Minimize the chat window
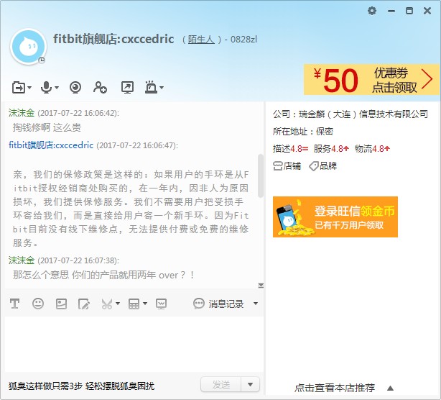This screenshot has width=441, height=400. pos(391,11)
